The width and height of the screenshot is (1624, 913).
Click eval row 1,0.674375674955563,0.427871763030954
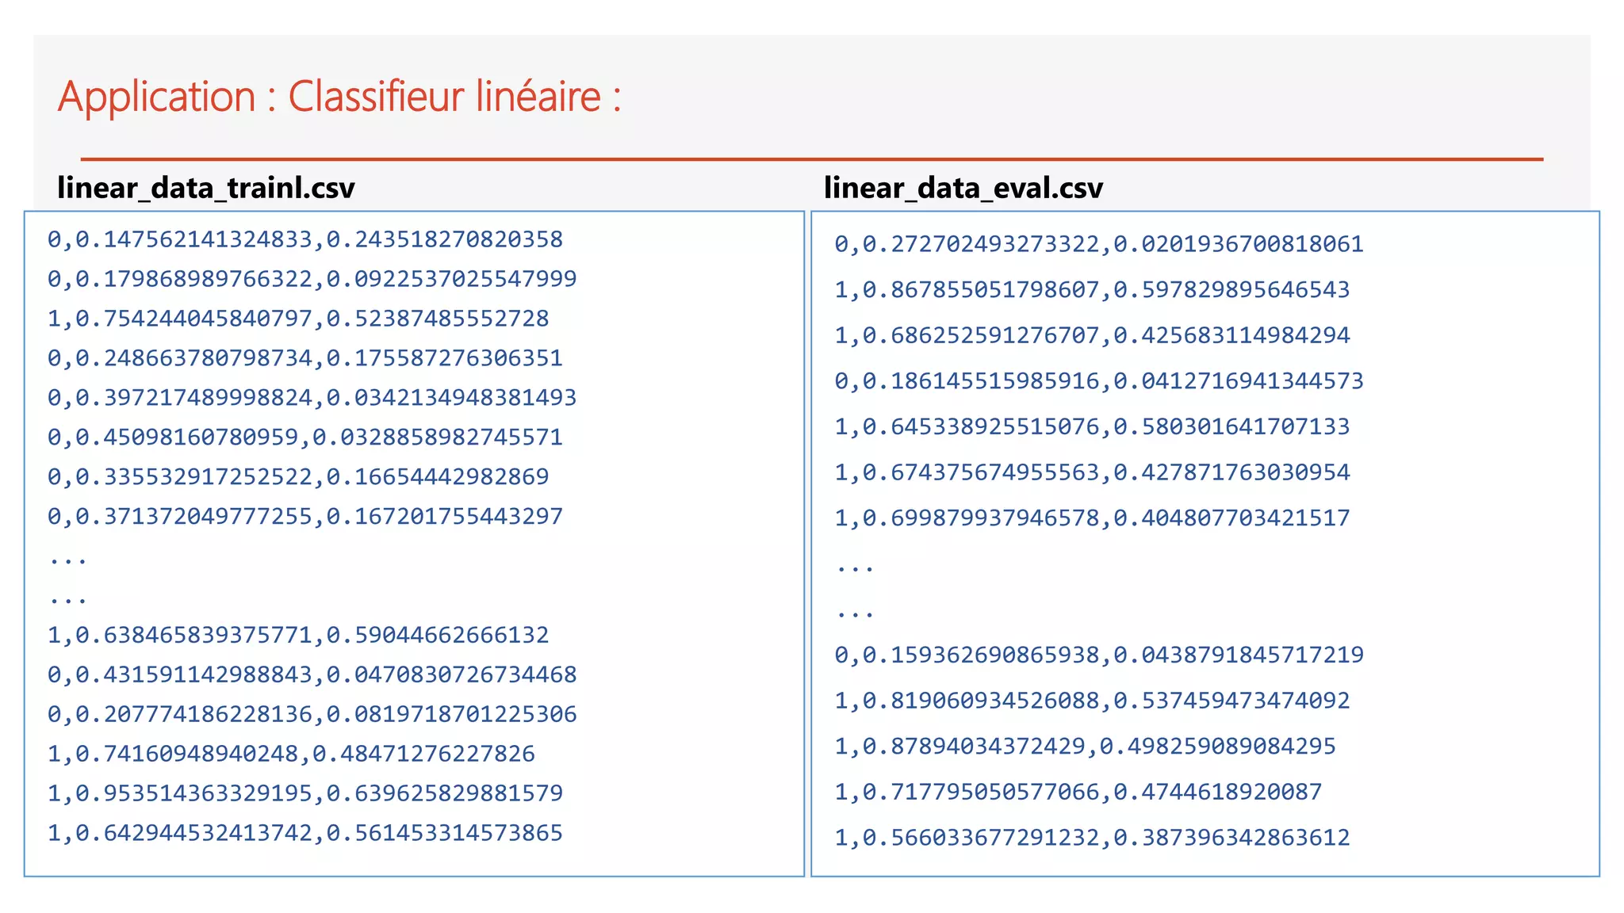point(1092,472)
